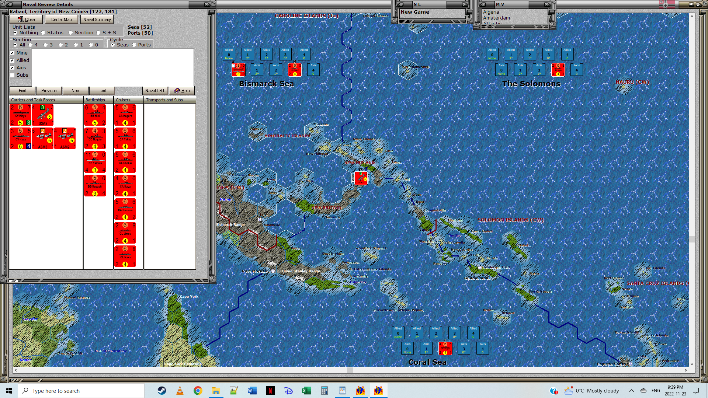Enable the Subs filter checkbox
The image size is (708, 398).
(12, 75)
